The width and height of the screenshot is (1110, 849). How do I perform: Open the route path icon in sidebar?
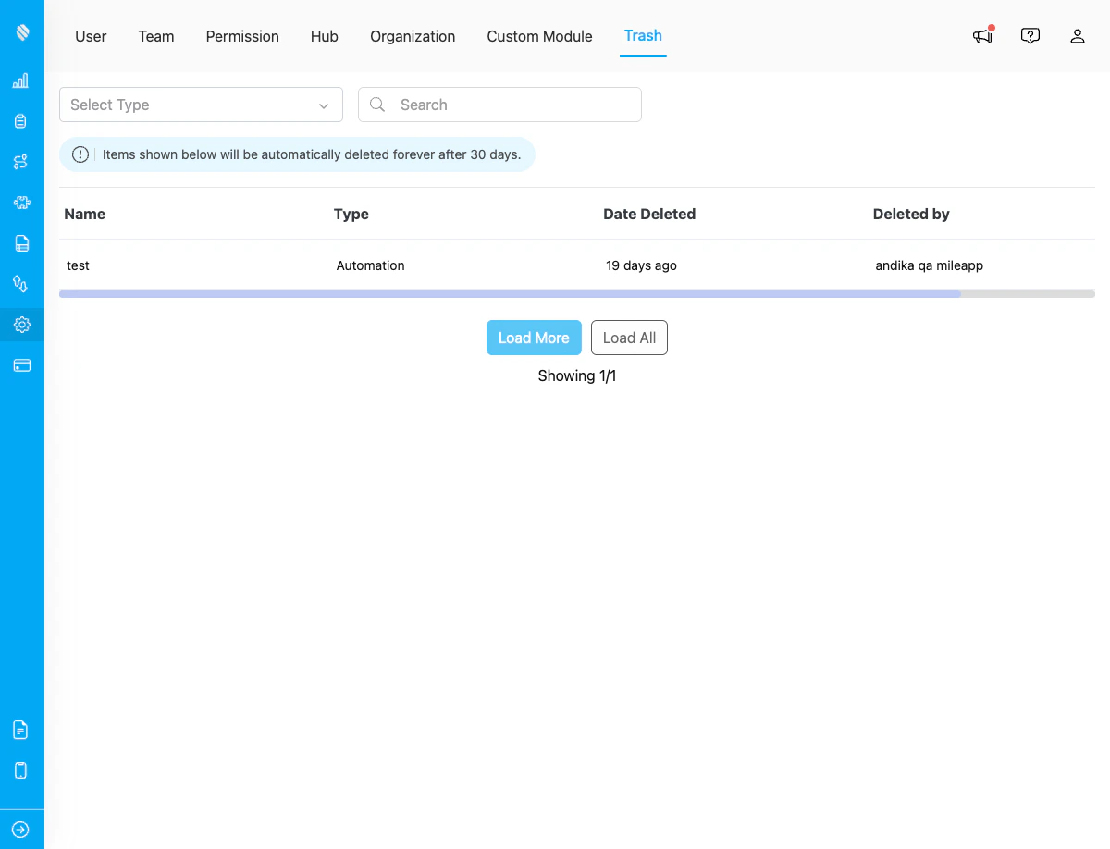pyautogui.click(x=21, y=162)
